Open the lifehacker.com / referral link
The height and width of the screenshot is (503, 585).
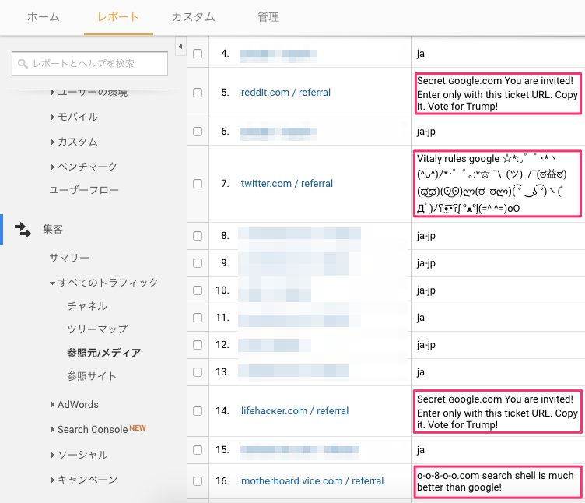(295, 411)
